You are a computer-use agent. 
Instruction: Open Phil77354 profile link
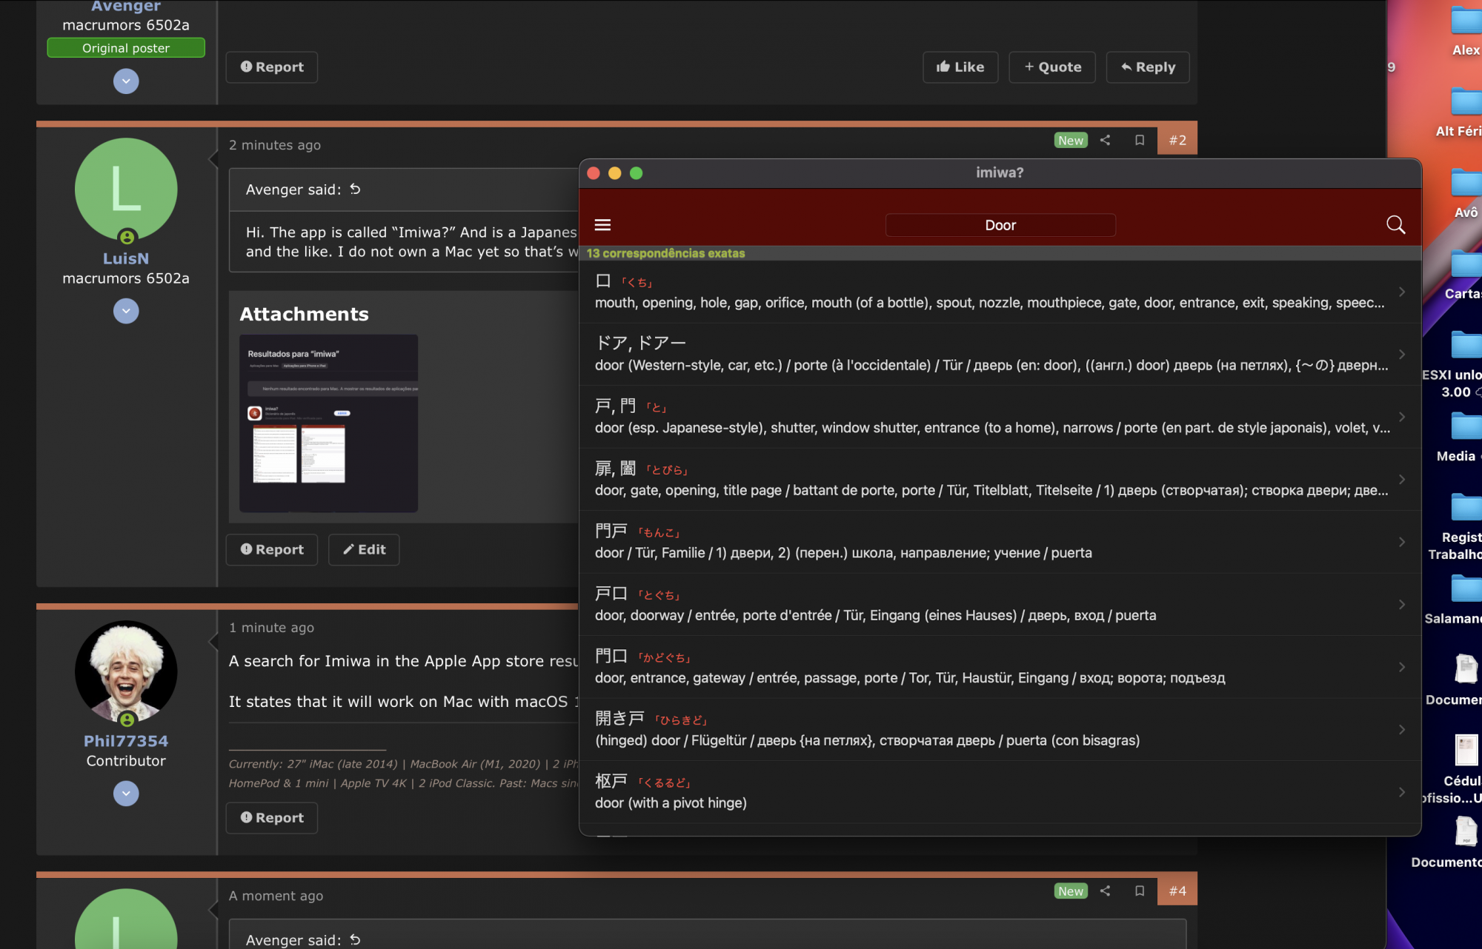pos(126,741)
